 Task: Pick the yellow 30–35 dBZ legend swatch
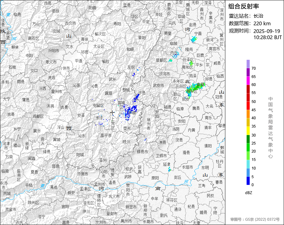tap(248, 131)
